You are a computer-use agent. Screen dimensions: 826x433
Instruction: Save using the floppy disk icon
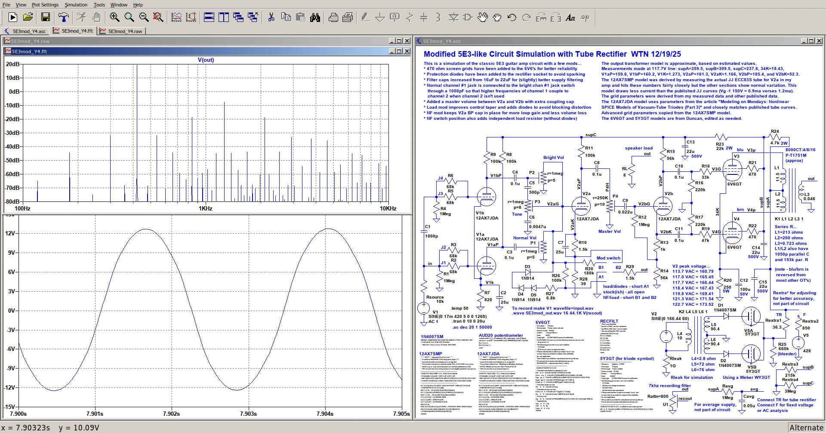[x=46, y=17]
